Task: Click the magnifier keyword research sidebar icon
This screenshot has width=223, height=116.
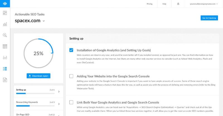Action: (5, 35)
